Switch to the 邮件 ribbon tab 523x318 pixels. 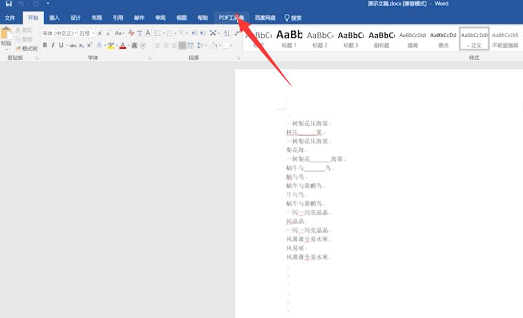(x=139, y=18)
